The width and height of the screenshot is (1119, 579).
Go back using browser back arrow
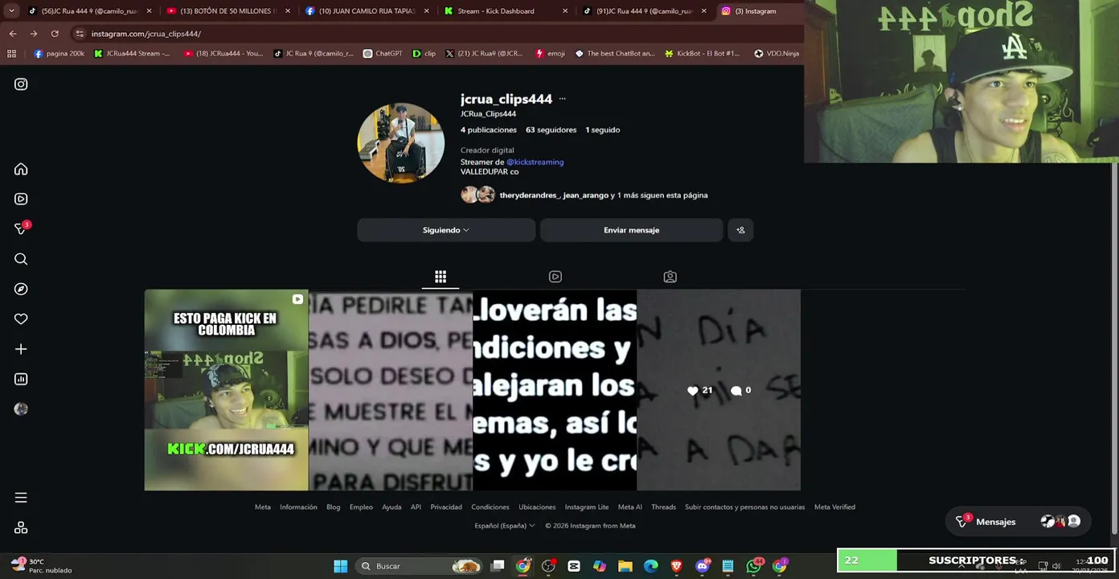pyautogui.click(x=13, y=34)
